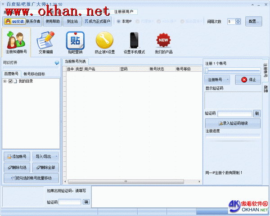Click the red X icon on 停止 button
270x216 pixels.
tap(244, 80)
